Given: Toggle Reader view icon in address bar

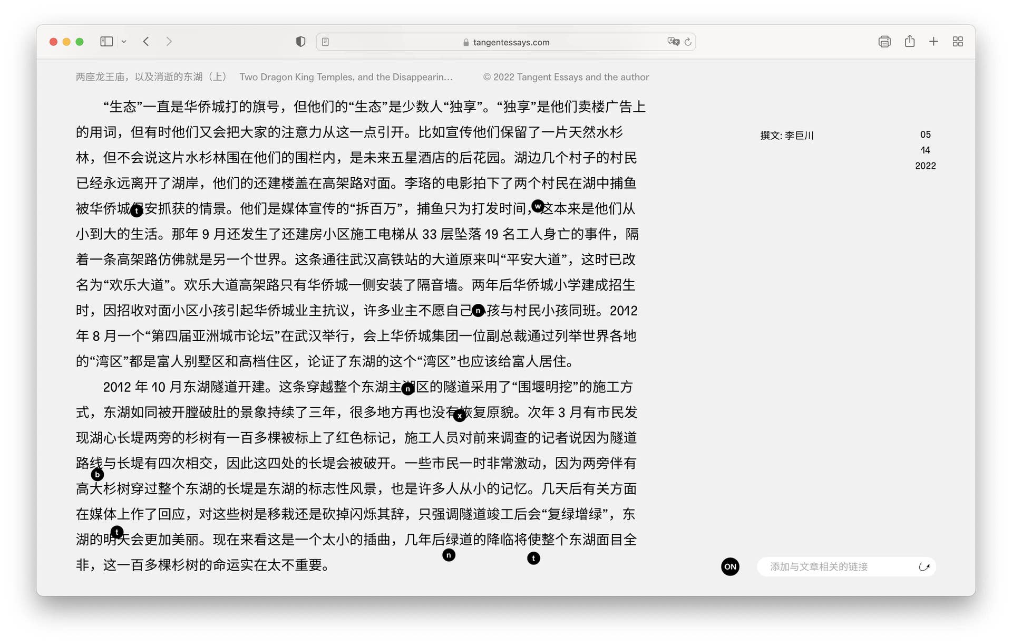Looking at the screenshot, I should [325, 42].
